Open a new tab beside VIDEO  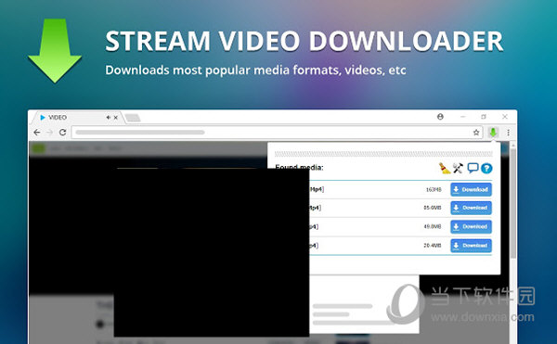[x=133, y=118]
